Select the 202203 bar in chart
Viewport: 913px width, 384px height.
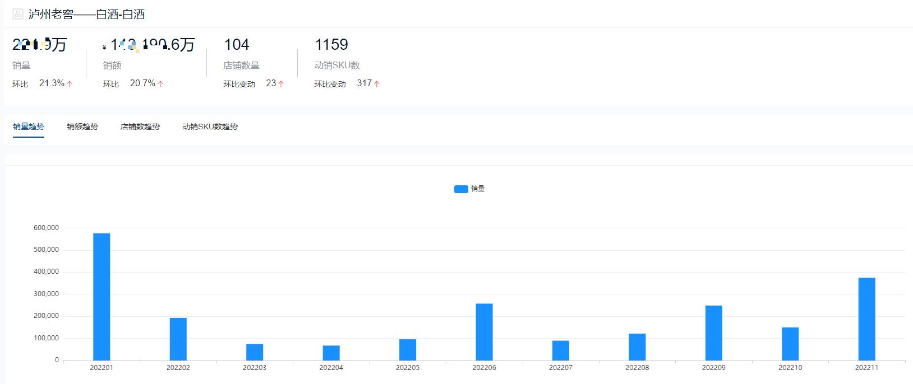(255, 352)
